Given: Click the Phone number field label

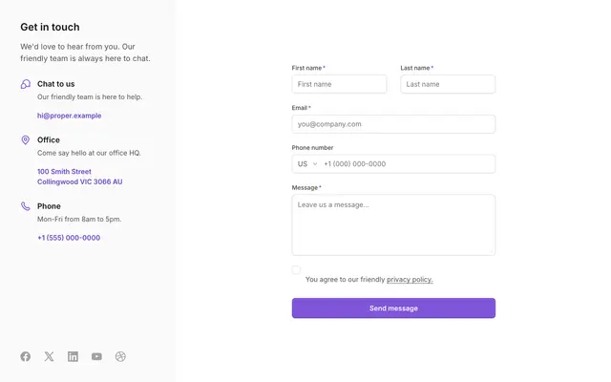Looking at the screenshot, I should pos(312,148).
